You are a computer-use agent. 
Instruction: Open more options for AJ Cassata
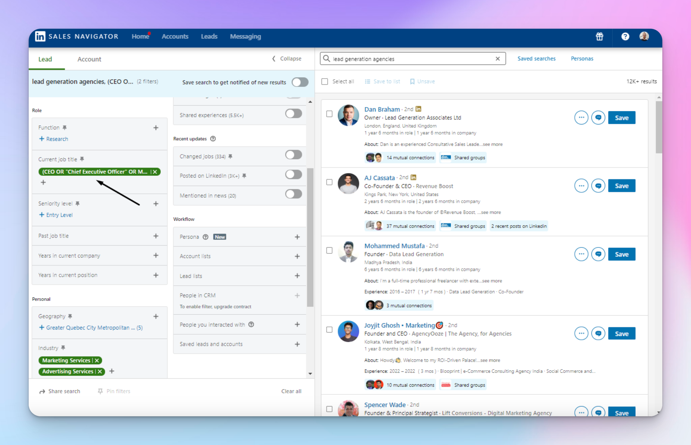coord(581,186)
